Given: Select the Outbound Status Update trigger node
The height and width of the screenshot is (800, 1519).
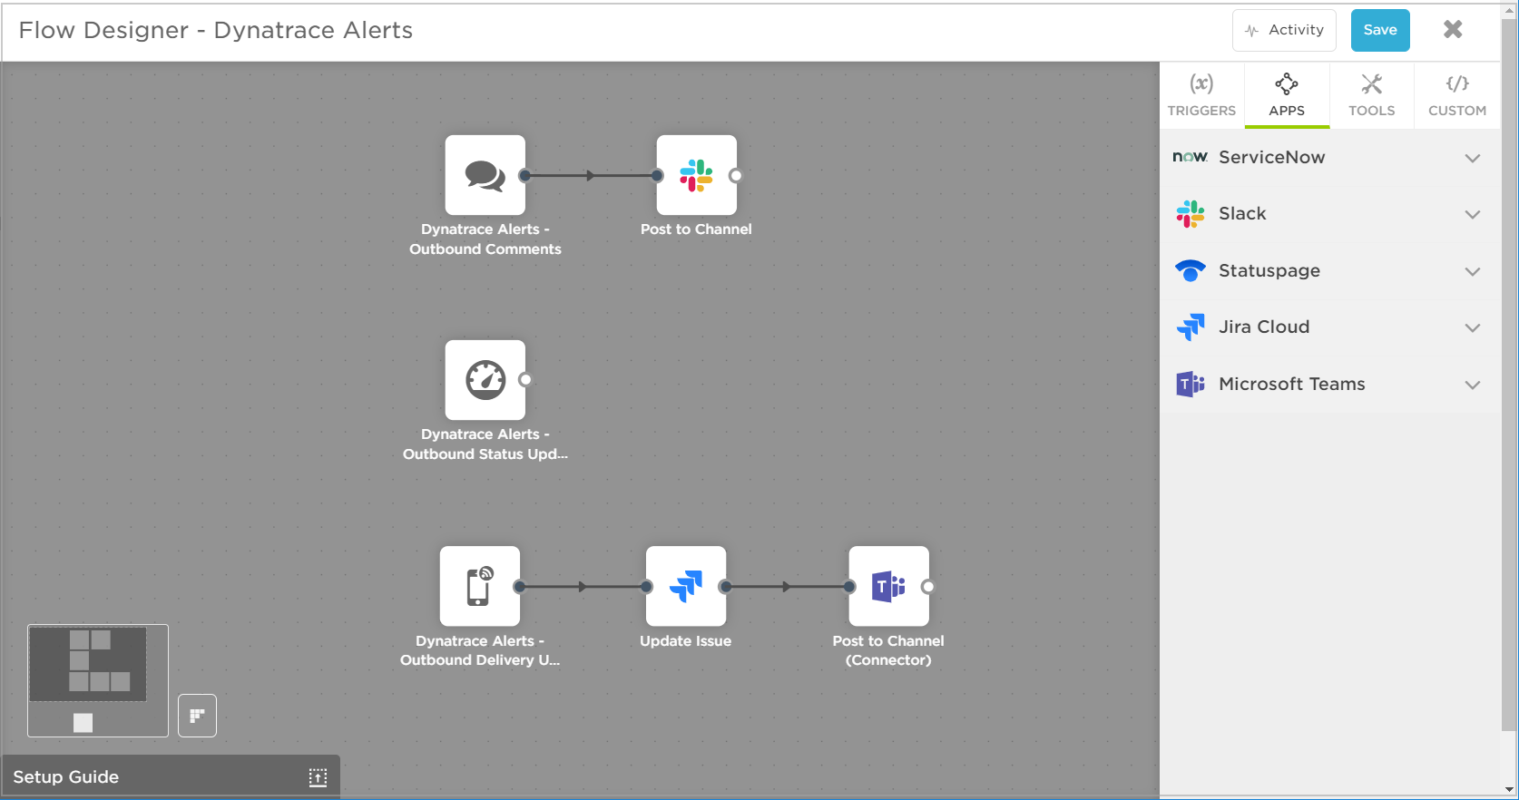Looking at the screenshot, I should (485, 380).
